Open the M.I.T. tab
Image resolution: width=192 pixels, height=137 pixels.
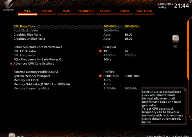click(x=27, y=11)
